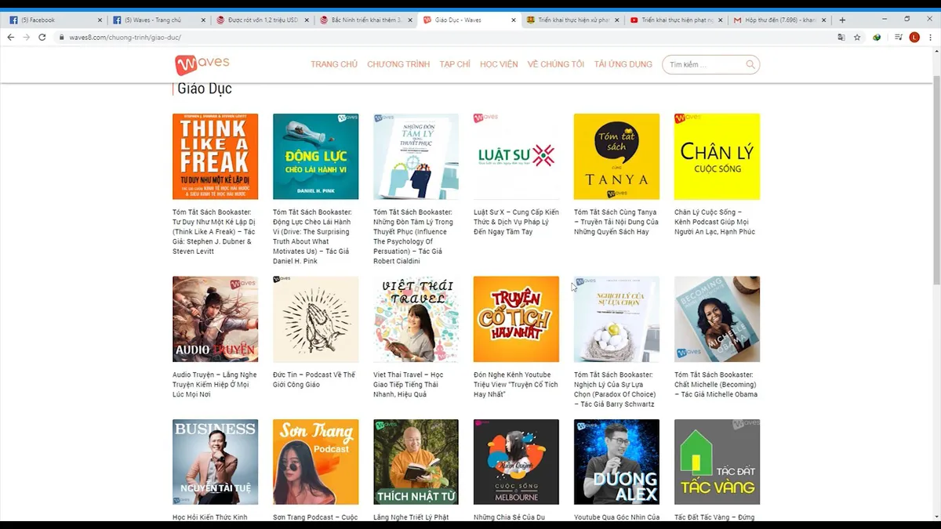Open the TẠP CHÍ menu item
The image size is (941, 529).
(x=455, y=64)
